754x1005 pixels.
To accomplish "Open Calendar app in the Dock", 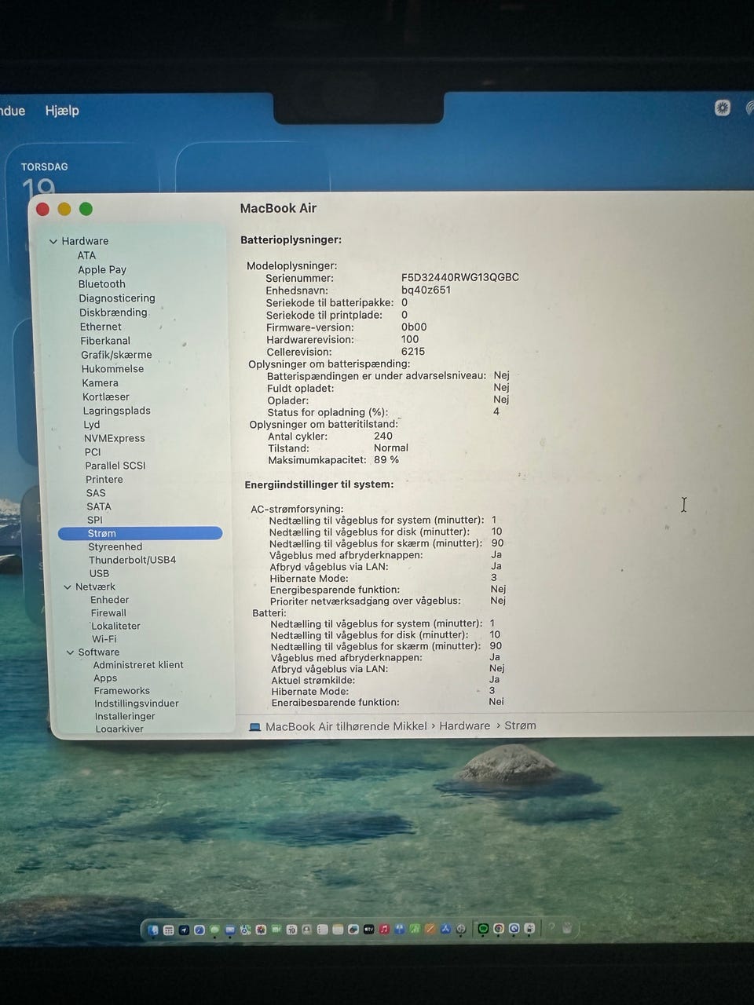I will pos(291,930).
